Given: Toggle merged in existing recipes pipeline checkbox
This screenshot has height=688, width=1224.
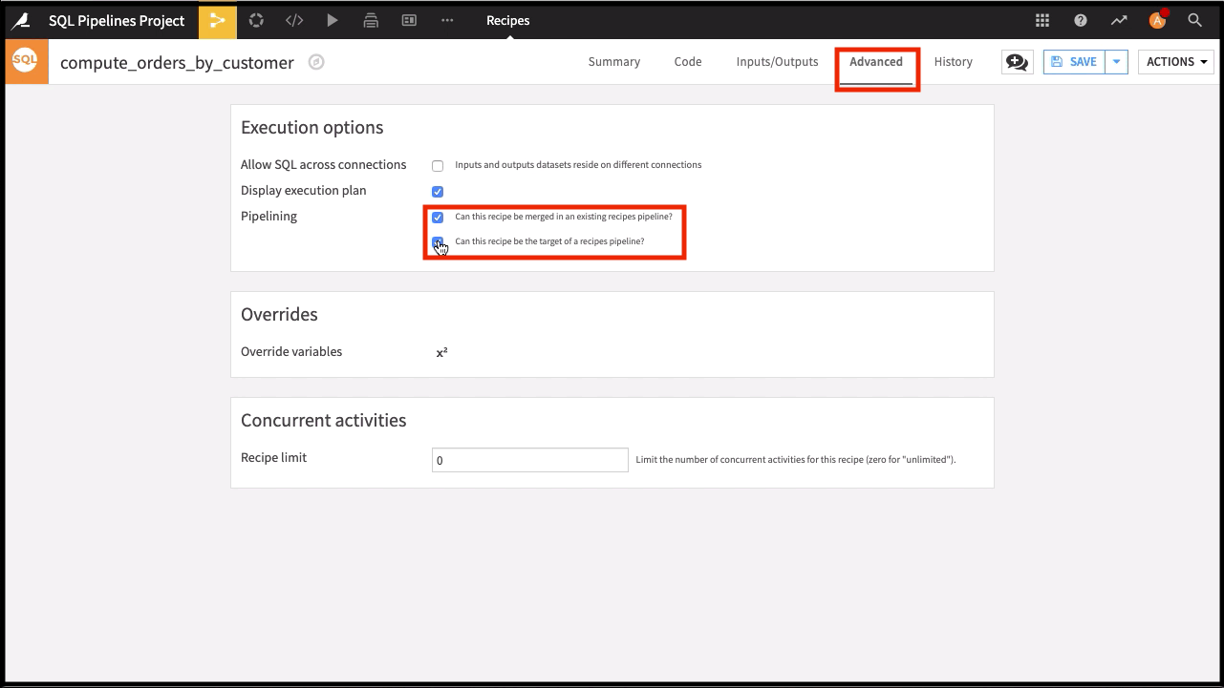Looking at the screenshot, I should coord(438,218).
